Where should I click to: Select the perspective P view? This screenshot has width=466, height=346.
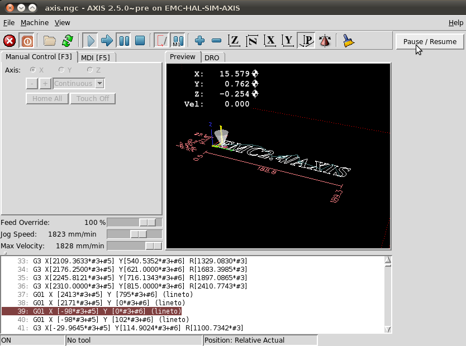(x=307, y=41)
